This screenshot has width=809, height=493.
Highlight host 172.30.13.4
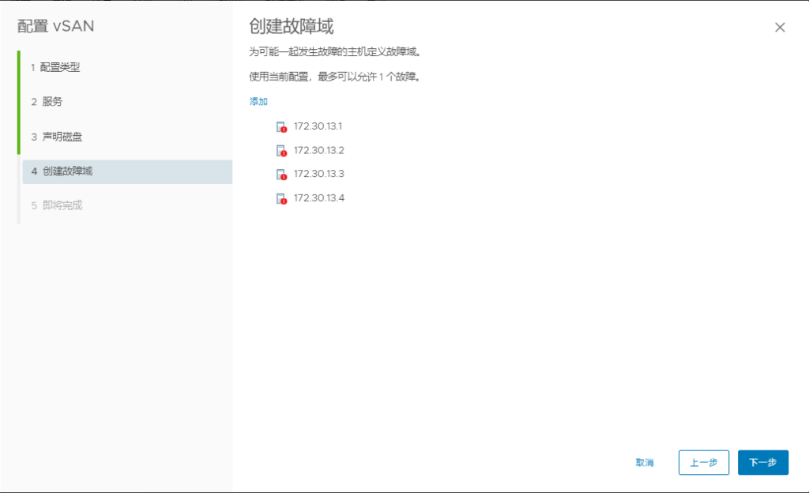pyautogui.click(x=318, y=198)
